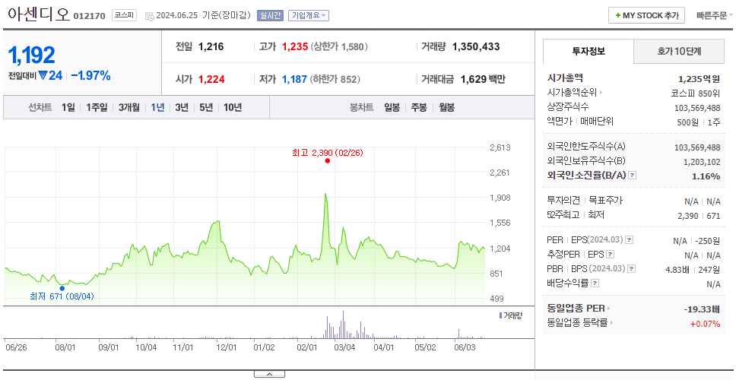736x380 pixels.
Task: Expand 동일업종 등락률 arrow link
Action: (612, 323)
